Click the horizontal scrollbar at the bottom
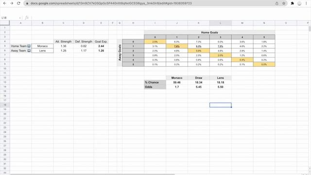This screenshot has width=311, height=175. (x=92, y=174)
